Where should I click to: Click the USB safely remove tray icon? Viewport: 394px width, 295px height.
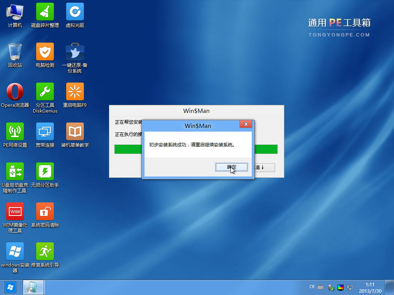[331, 287]
